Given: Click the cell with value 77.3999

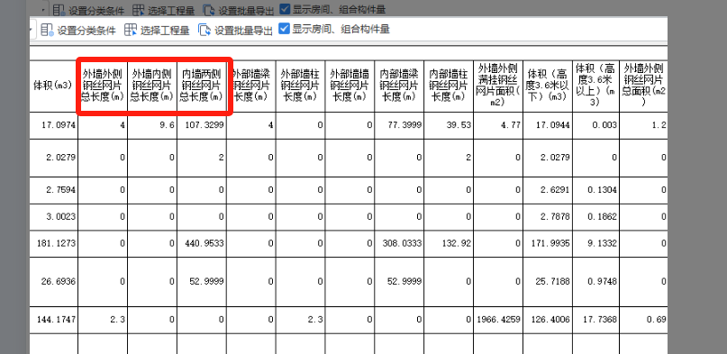Looking at the screenshot, I should (x=399, y=125).
